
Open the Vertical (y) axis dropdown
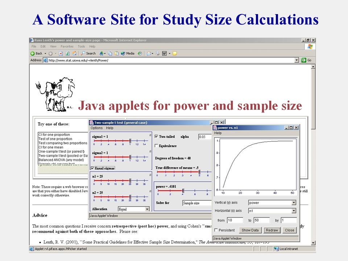[x=272, y=203]
